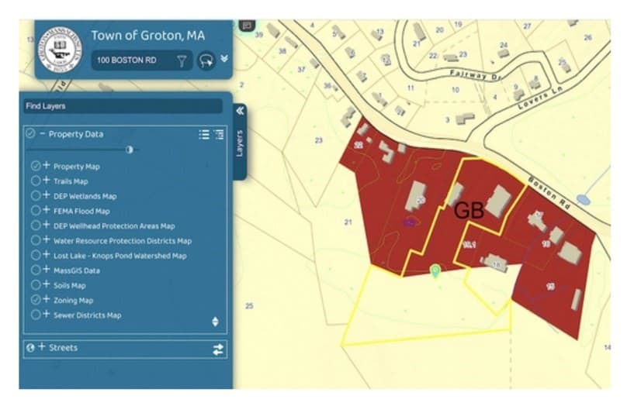The height and width of the screenshot is (420, 641).
Task: Click the Zoning Map layer name
Action: click(x=74, y=301)
